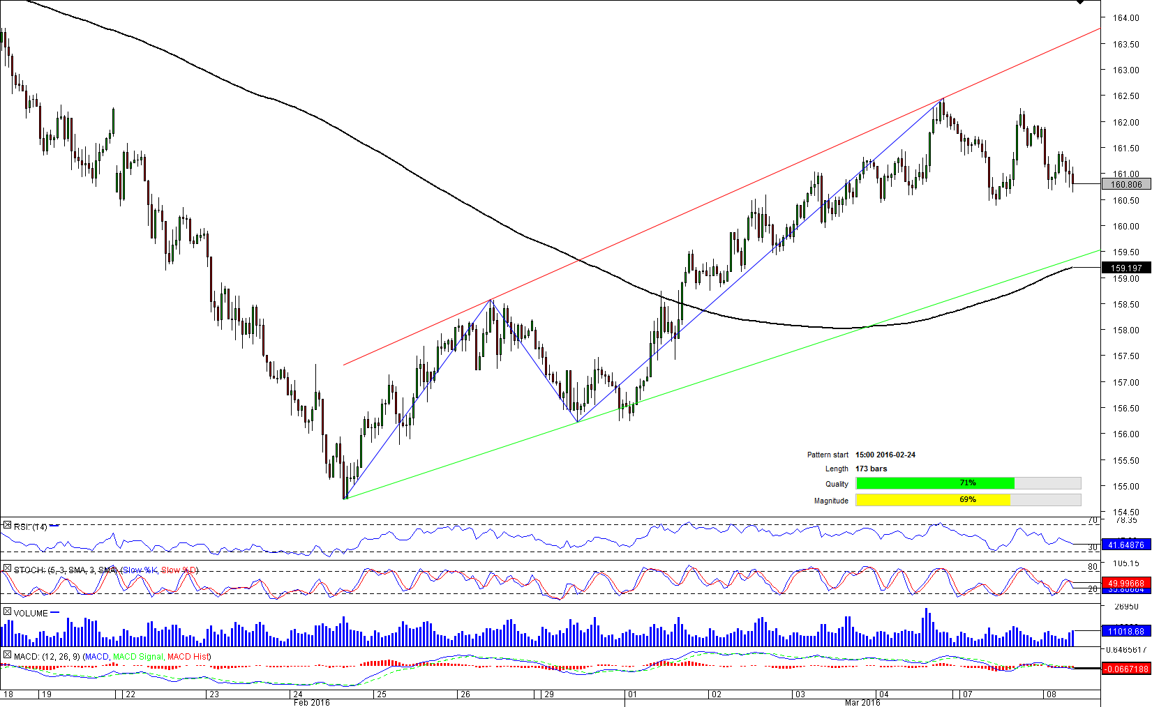Click the 160.00 price axis label
Viewport: 1152px width, 707px height.
[1125, 227]
